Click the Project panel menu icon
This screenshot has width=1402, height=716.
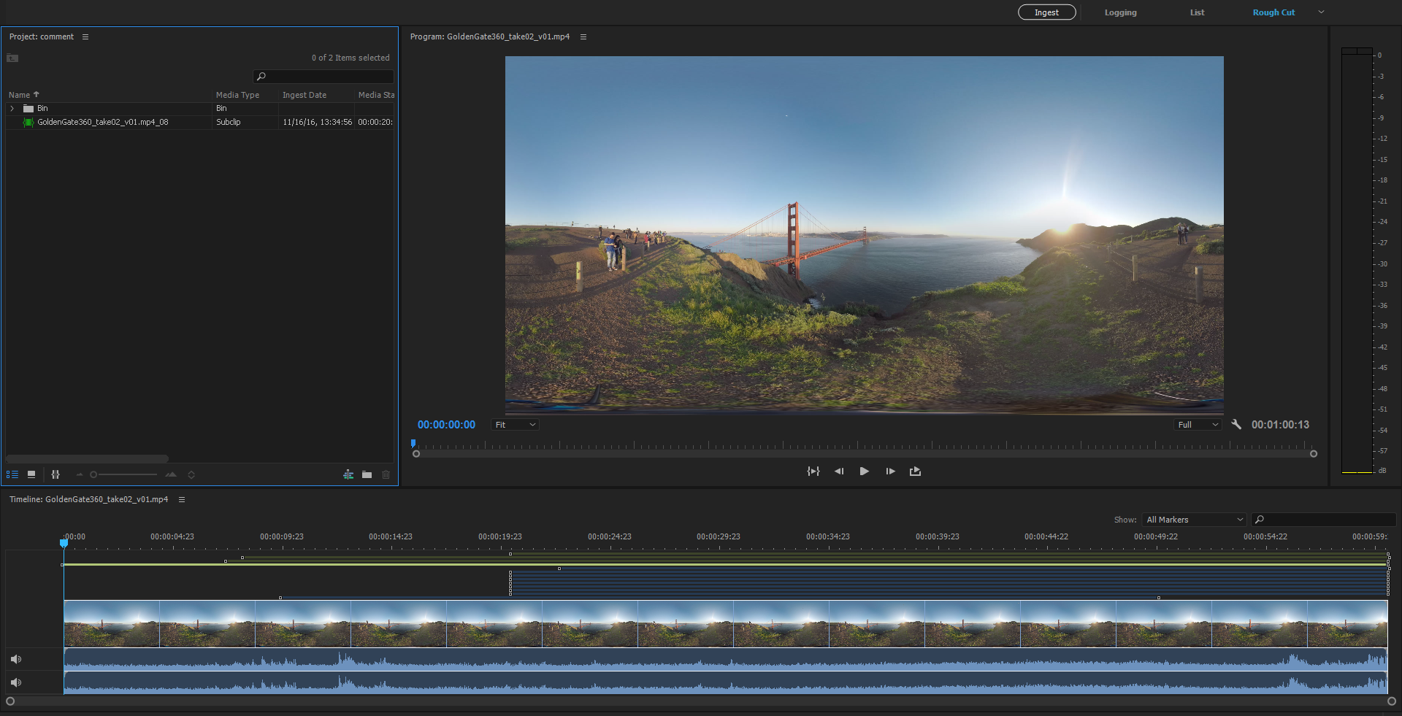click(x=85, y=36)
